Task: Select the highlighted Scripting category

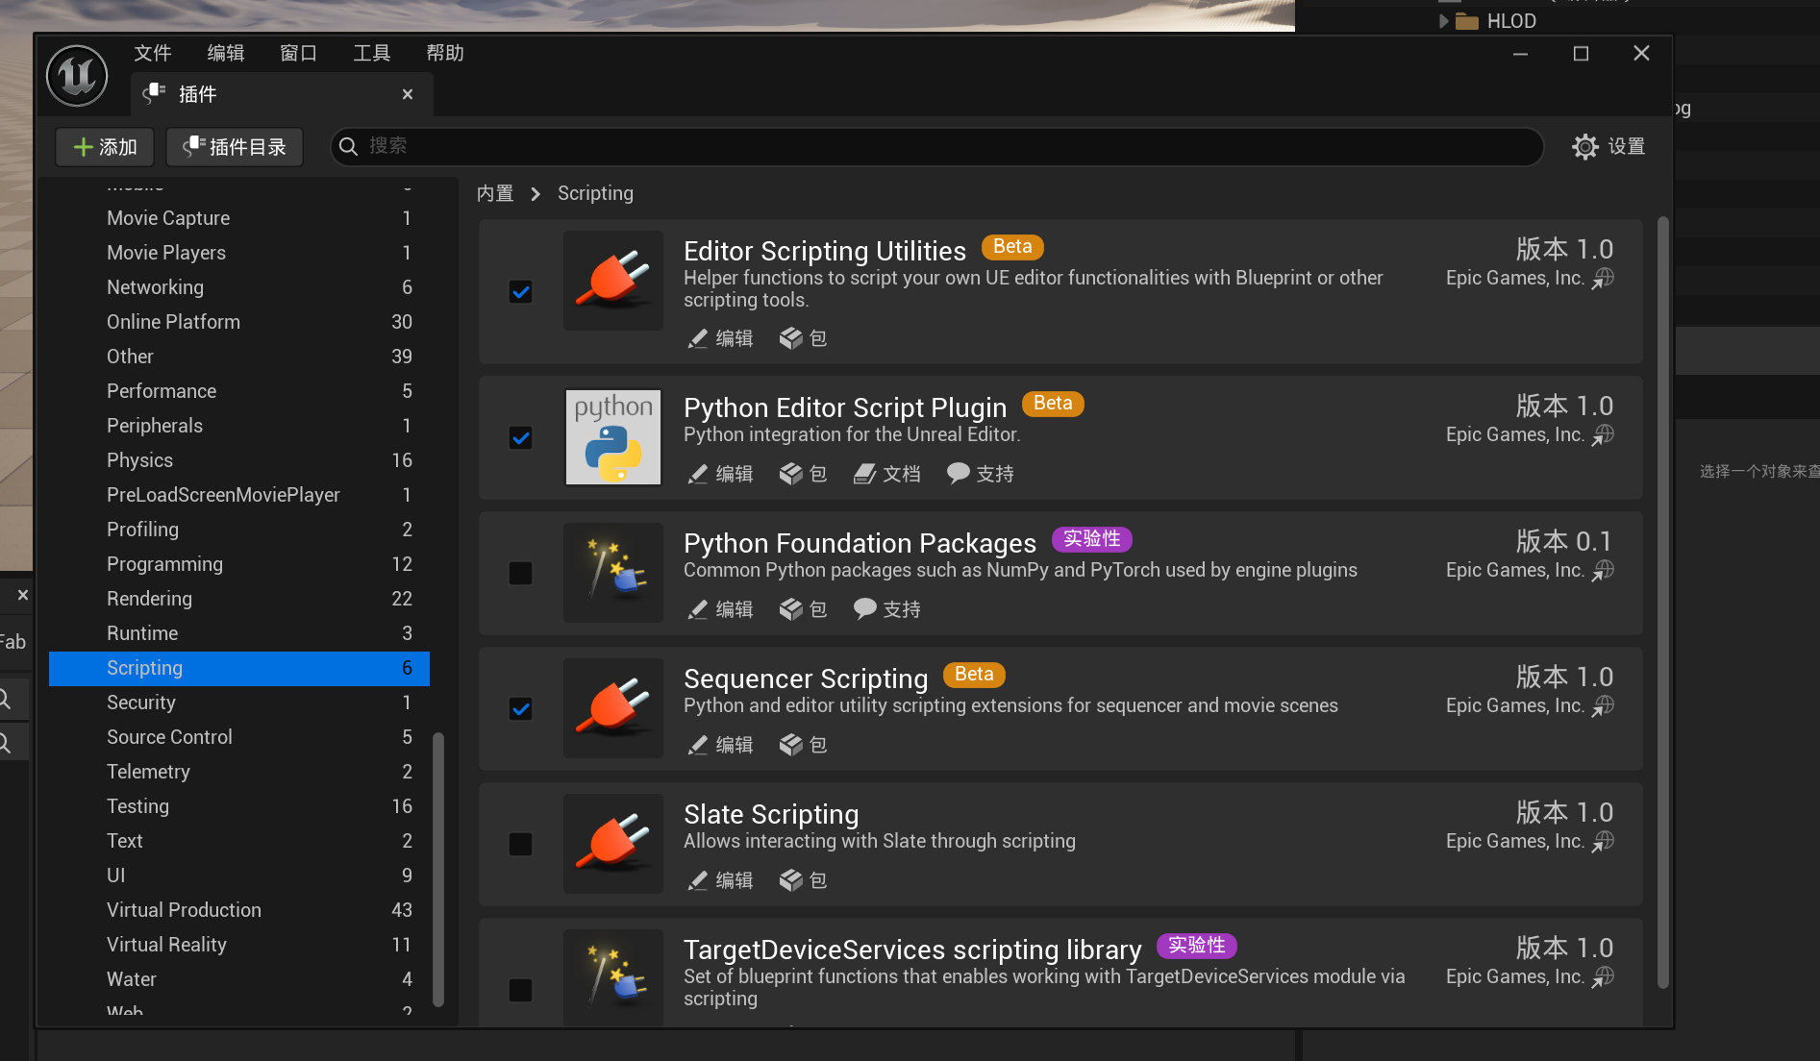Action: click(239, 668)
